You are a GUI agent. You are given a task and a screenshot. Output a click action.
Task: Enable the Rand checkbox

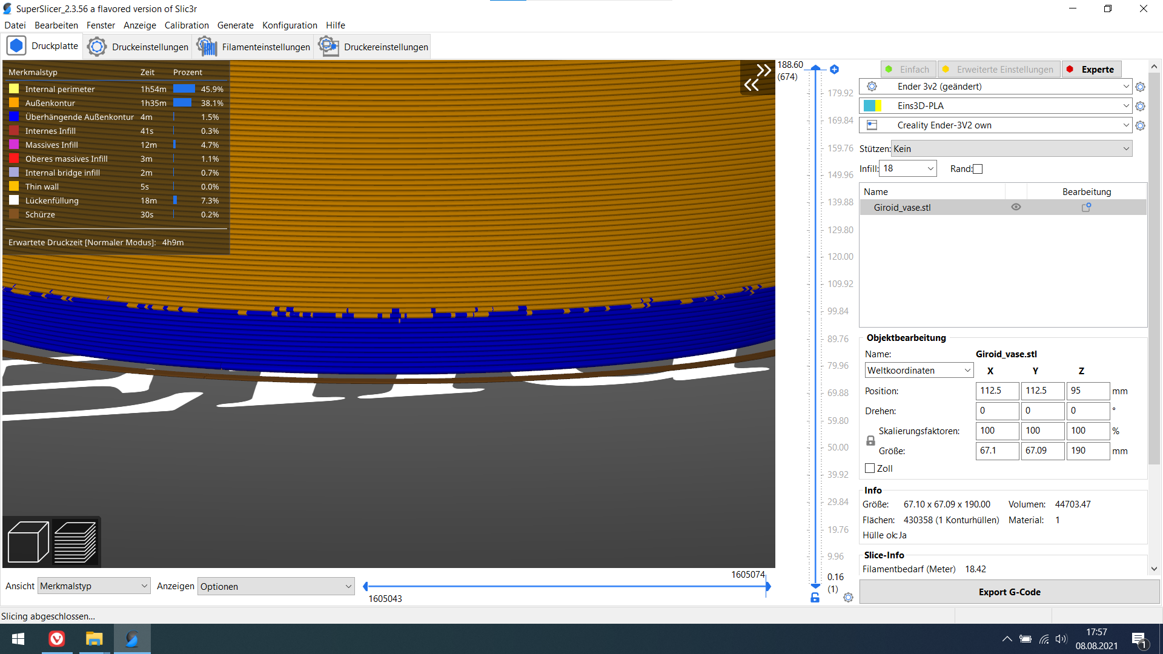(977, 168)
